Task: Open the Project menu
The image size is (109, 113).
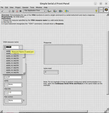Action: click(18, 7)
